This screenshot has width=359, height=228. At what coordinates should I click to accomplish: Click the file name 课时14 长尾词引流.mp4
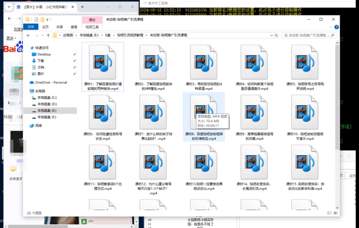click(x=254, y=186)
